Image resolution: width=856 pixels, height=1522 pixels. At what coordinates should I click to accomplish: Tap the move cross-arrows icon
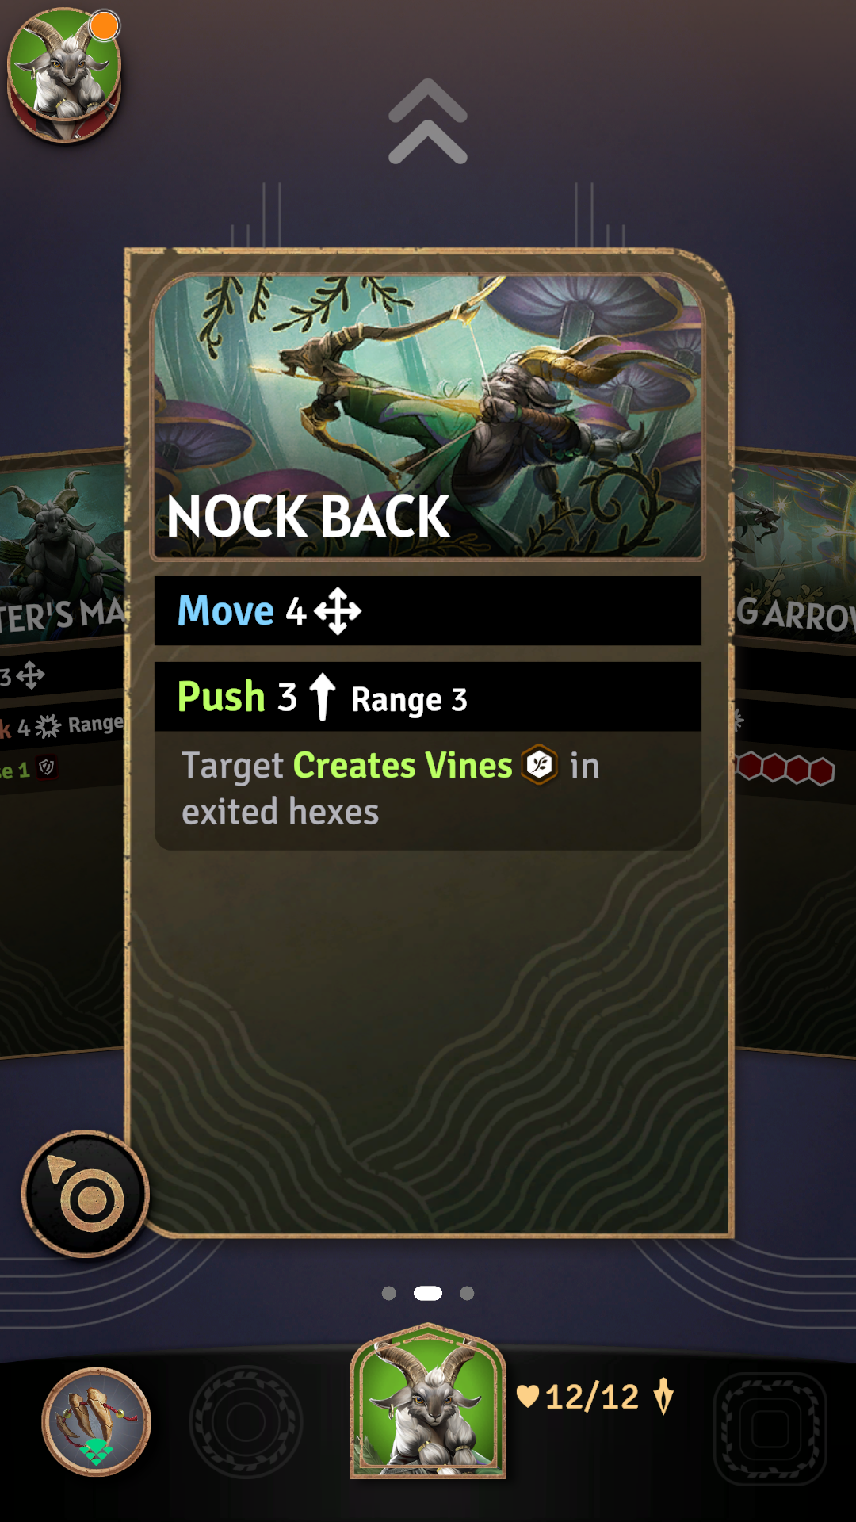click(x=338, y=611)
